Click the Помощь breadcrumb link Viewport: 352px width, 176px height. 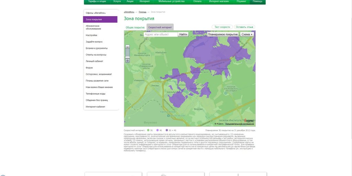[142, 12]
